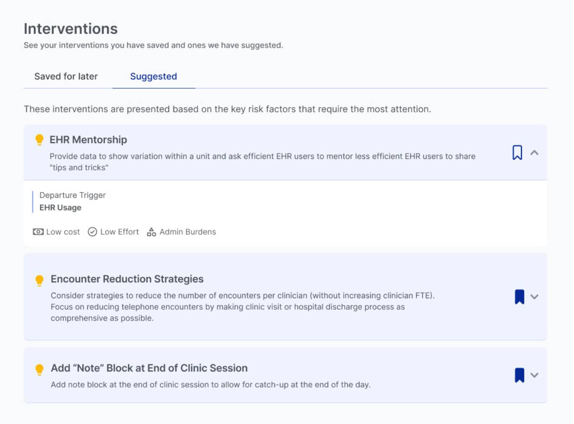Click lightbulb icon next to Encounter Reduction Strategies
Viewport: 574px width, 424px height.
(x=40, y=280)
